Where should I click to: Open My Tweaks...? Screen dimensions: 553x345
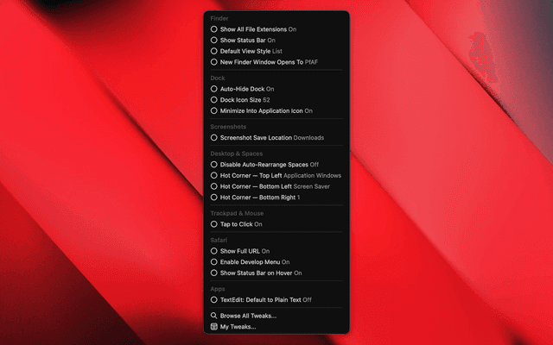(x=238, y=327)
